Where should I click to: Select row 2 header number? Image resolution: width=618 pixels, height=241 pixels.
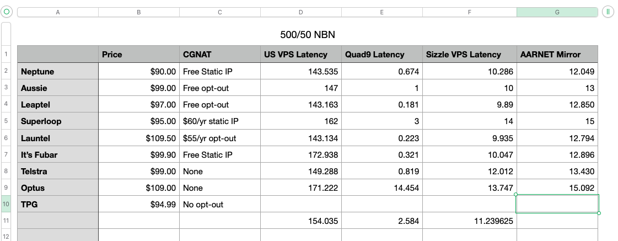tap(6, 71)
